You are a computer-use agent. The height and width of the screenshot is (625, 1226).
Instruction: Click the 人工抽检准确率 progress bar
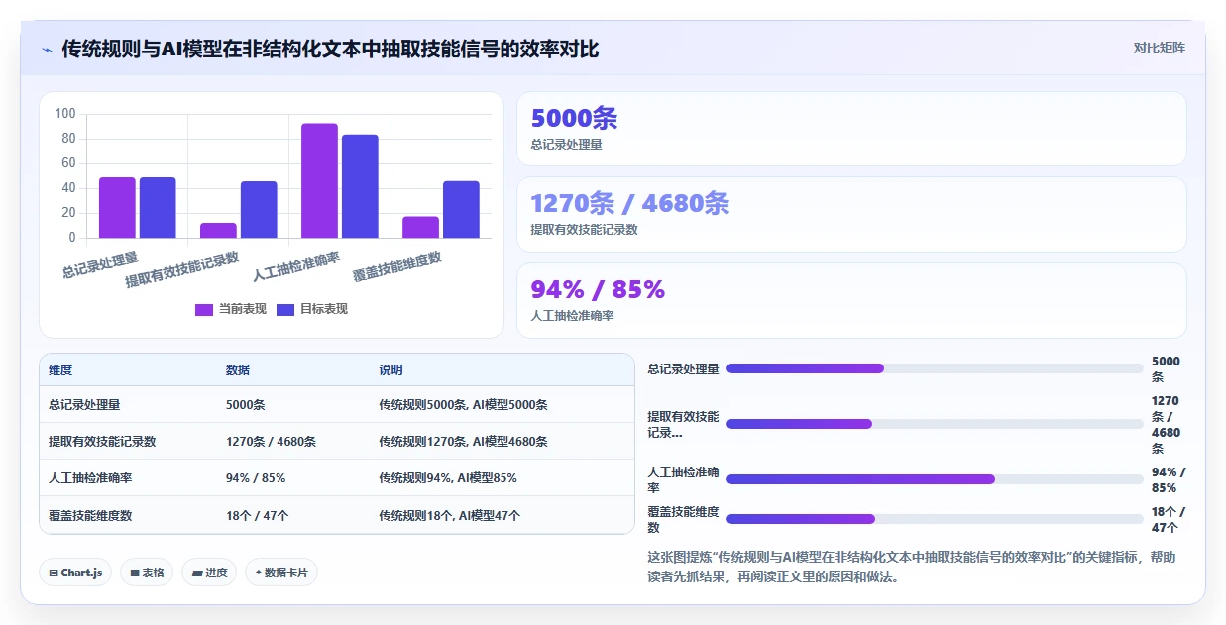[935, 479]
